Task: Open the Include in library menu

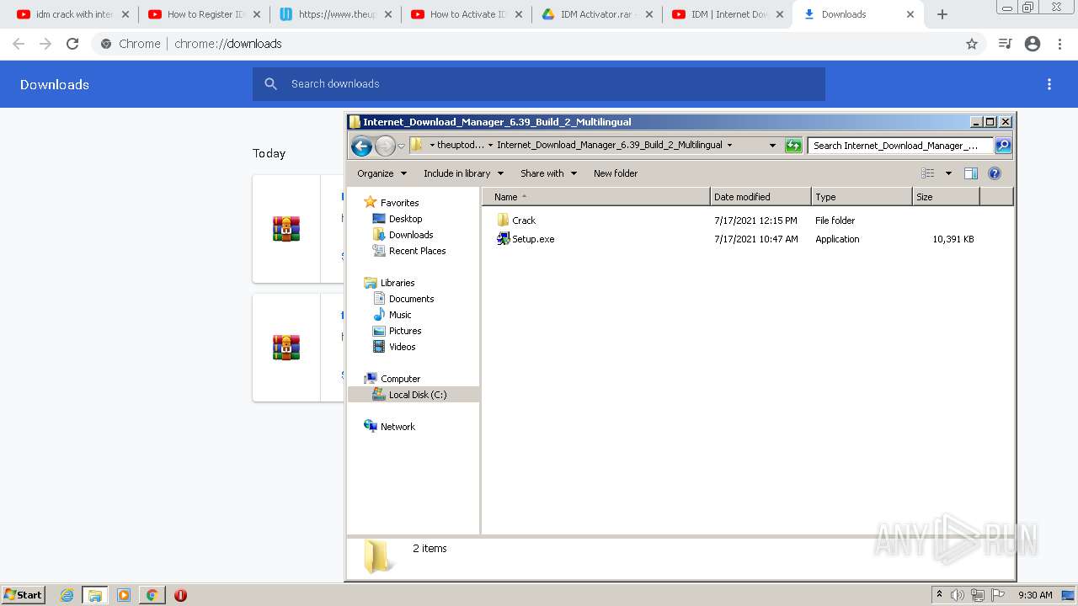Action: tap(463, 173)
